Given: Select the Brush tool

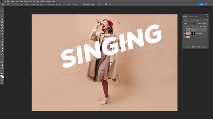Looking at the screenshot, I should (x=2, y=34).
